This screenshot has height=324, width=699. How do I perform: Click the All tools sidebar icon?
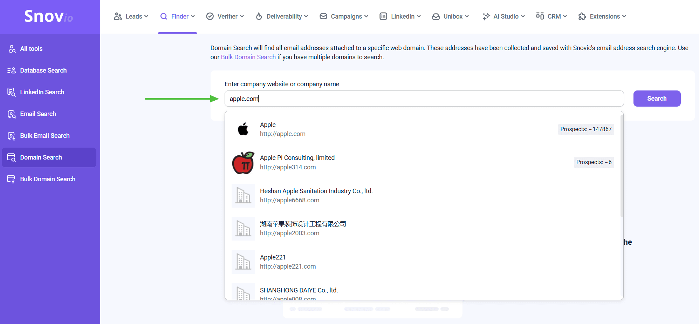pos(12,49)
